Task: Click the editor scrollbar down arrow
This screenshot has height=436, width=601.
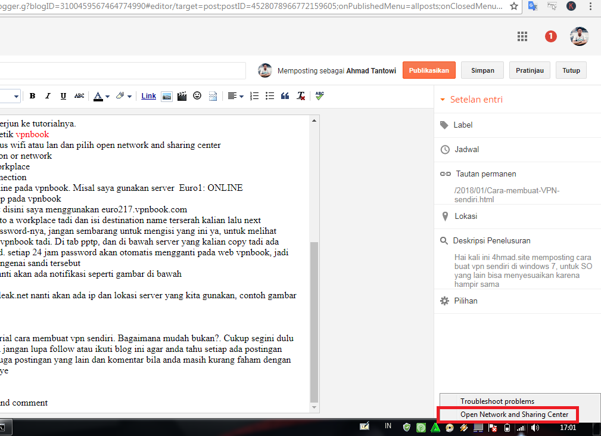Action: (314, 407)
